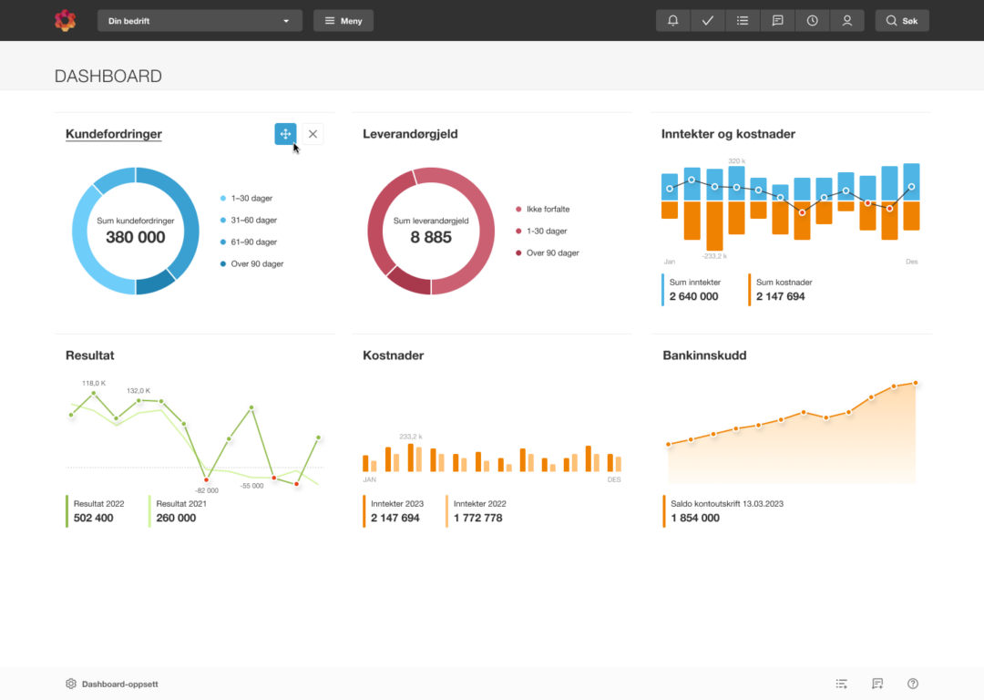Click the clock history icon in the top bar
This screenshot has width=984, height=700.
pos(812,20)
